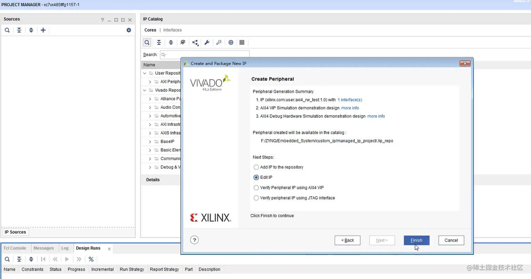The height and width of the screenshot is (279, 531).
Task: Expand the Alliance Partners folder
Action: coord(150,99)
